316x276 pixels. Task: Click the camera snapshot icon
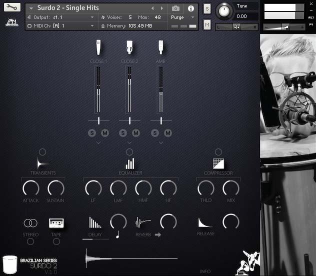click(x=175, y=8)
